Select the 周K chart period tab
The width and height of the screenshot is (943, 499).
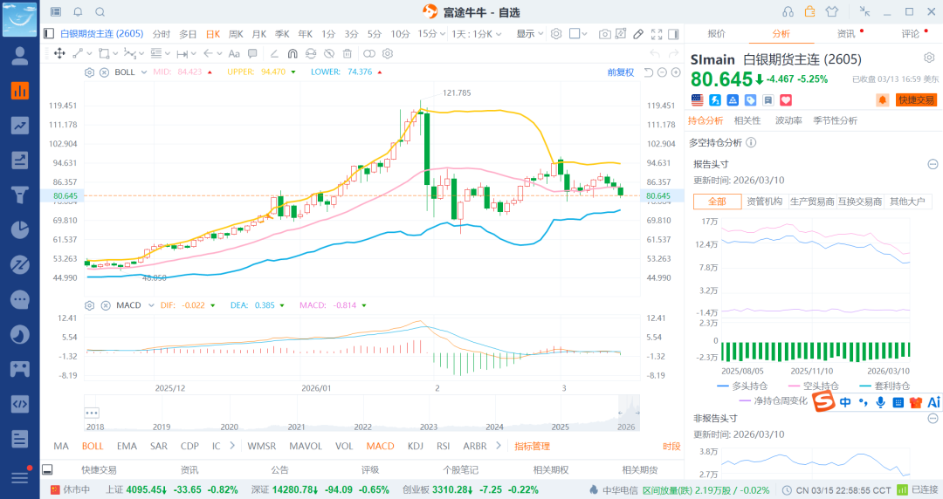coord(236,34)
